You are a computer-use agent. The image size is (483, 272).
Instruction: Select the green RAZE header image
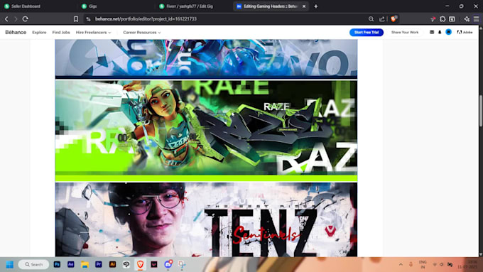coord(206,131)
